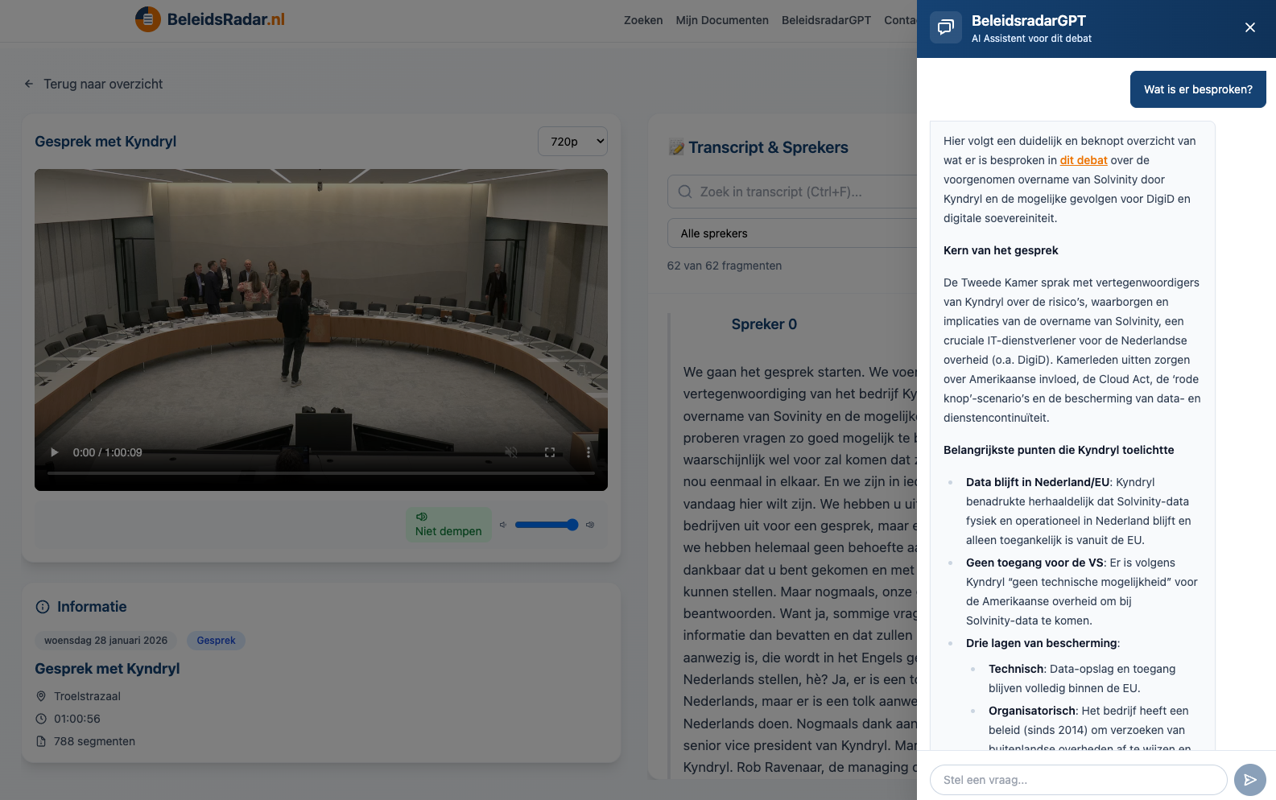1276x800 pixels.
Task: Open the 'dit debat' link in the chat
Action: 1083,160
